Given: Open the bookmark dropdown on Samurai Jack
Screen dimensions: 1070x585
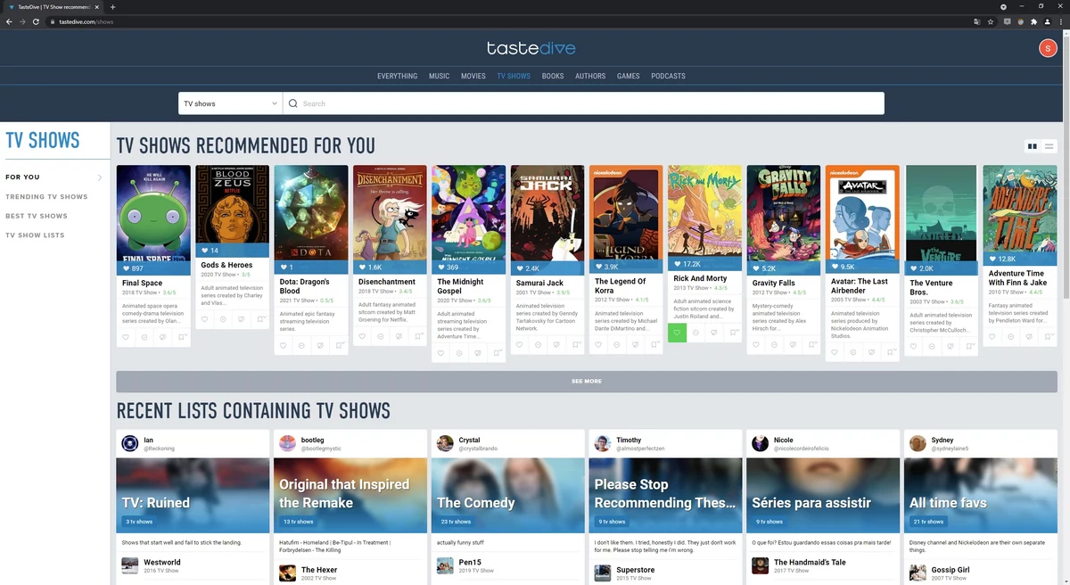Looking at the screenshot, I should pyautogui.click(x=575, y=344).
